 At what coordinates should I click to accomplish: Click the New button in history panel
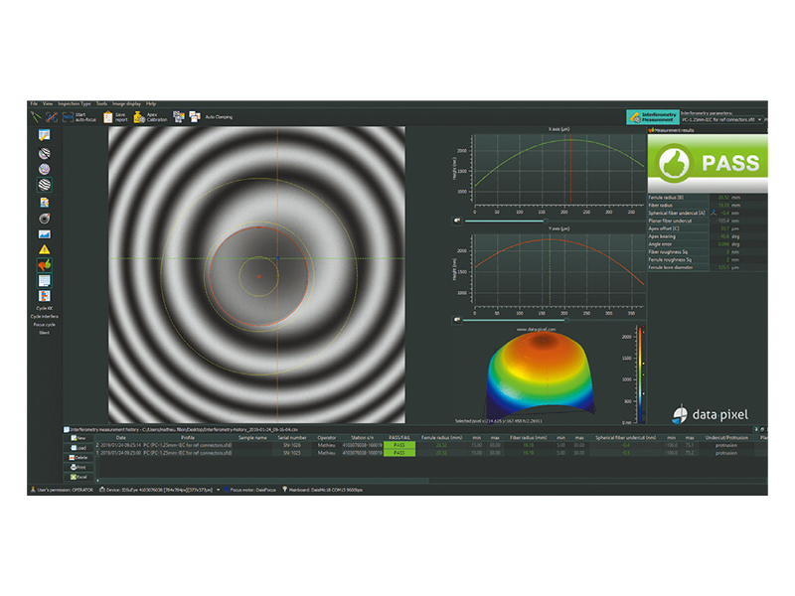coord(79,438)
